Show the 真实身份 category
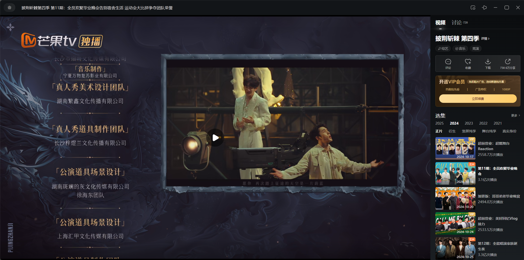 click(509, 131)
